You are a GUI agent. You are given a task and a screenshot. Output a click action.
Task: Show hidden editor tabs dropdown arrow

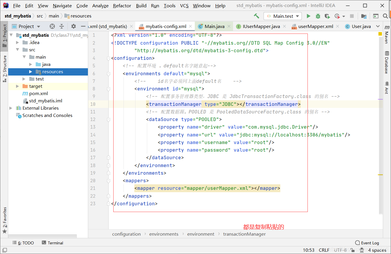coord(378,26)
